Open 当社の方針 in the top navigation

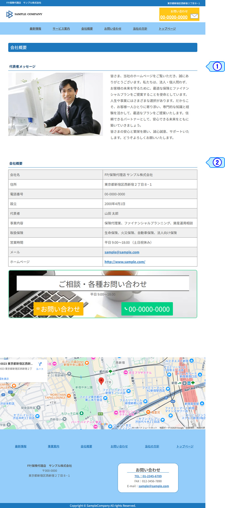coord(140,29)
